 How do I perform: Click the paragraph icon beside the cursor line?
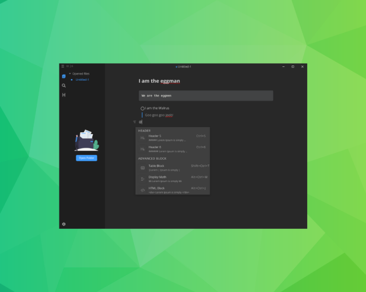pyautogui.click(x=134, y=122)
